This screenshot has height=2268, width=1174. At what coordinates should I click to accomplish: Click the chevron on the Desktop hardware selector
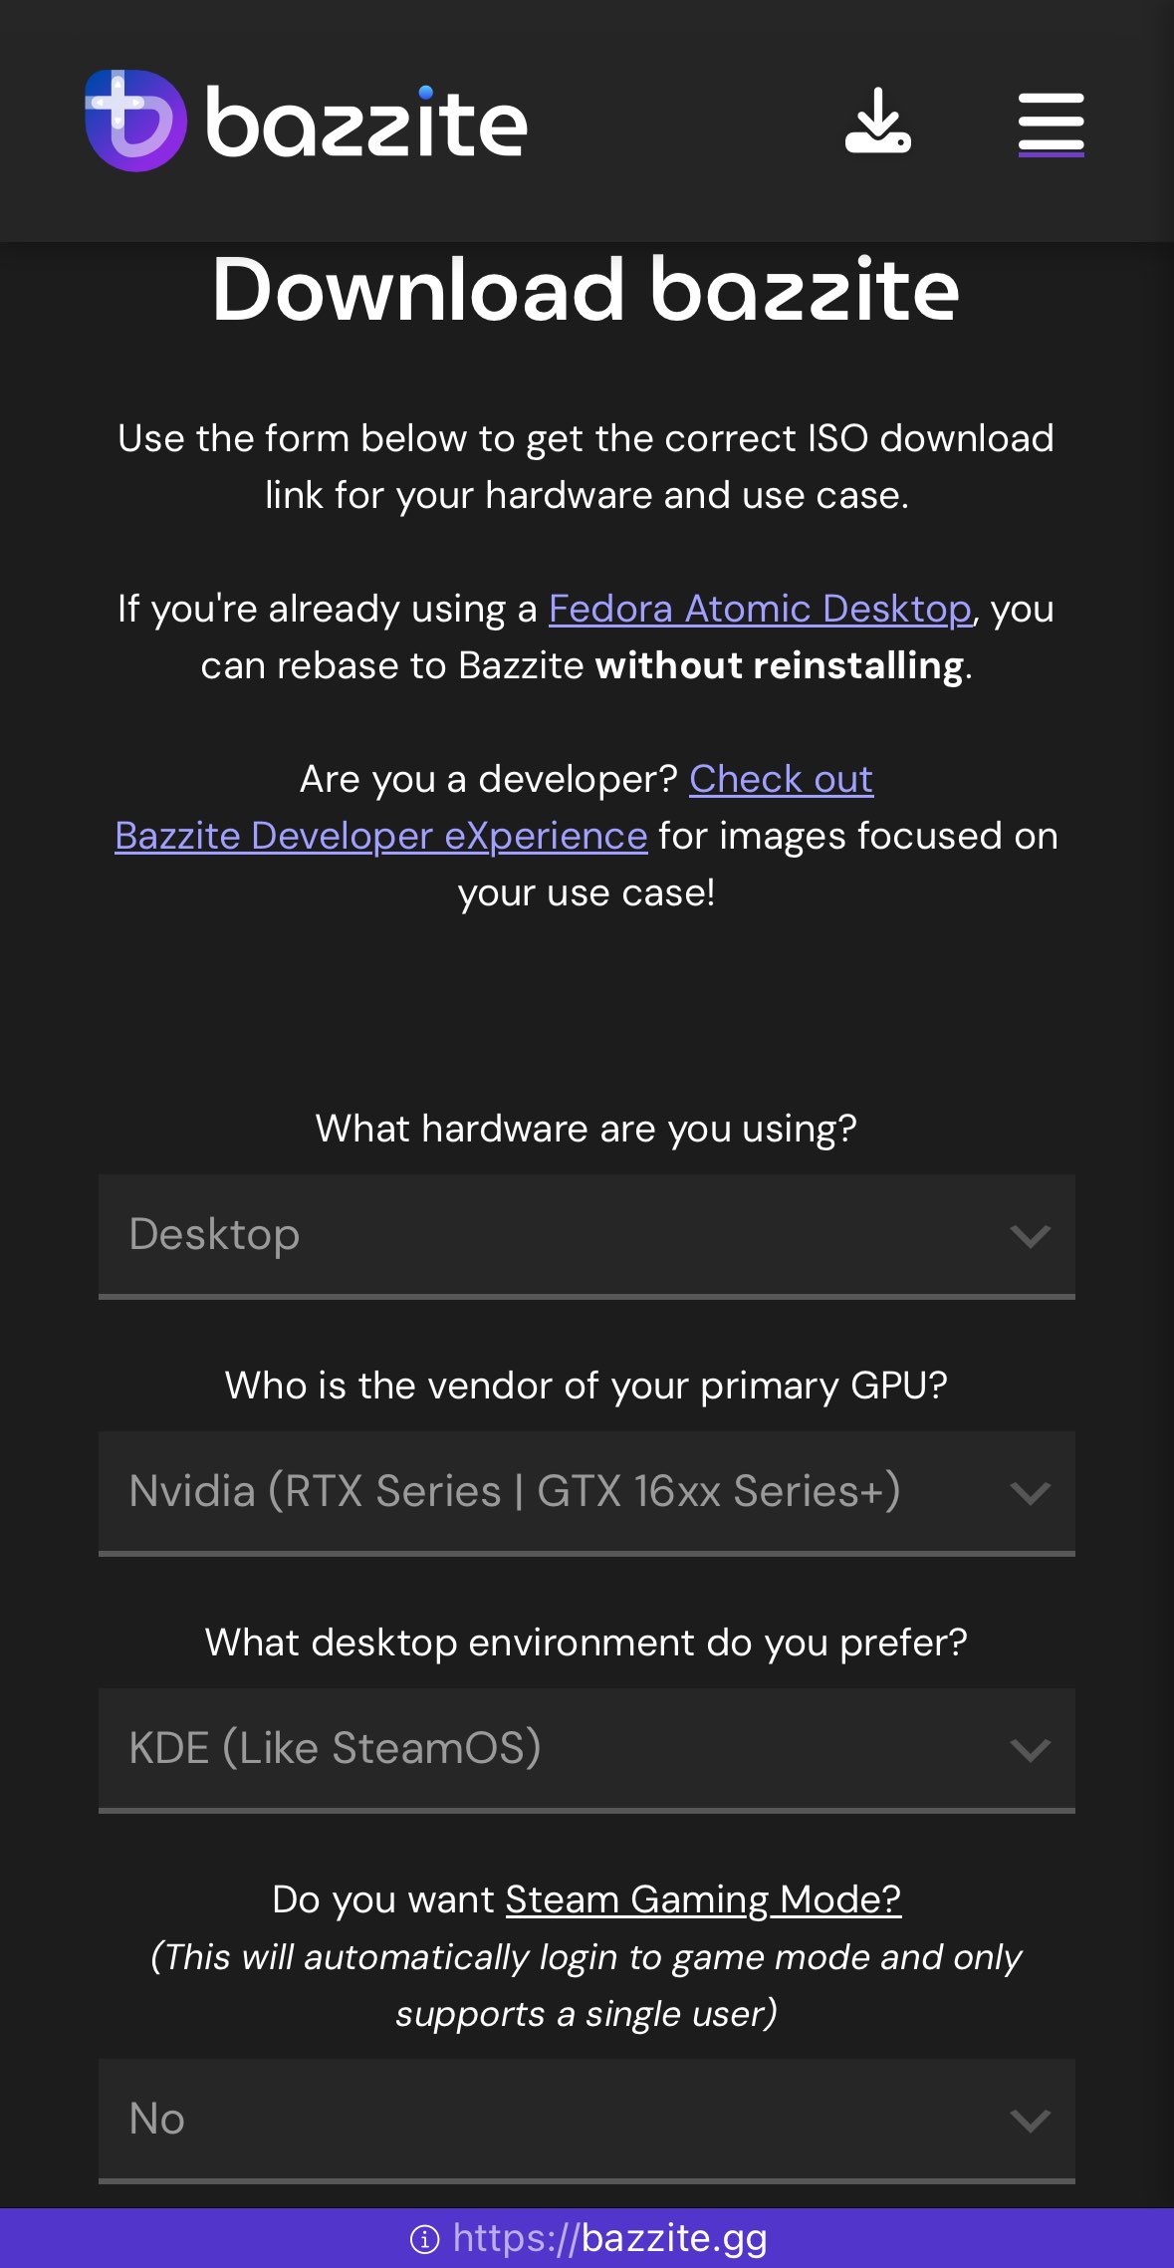(x=1030, y=1236)
